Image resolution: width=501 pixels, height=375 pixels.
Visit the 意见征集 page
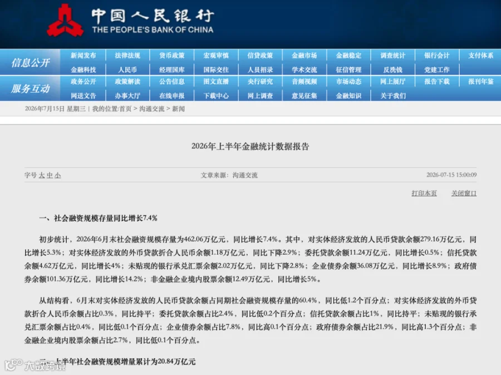(304, 96)
